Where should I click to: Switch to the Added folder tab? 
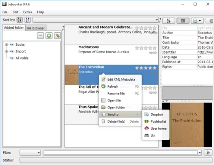14,27
